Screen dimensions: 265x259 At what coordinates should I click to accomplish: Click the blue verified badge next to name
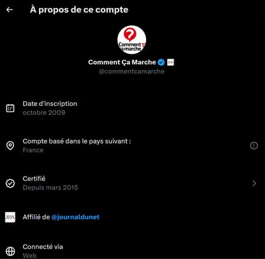tap(161, 62)
